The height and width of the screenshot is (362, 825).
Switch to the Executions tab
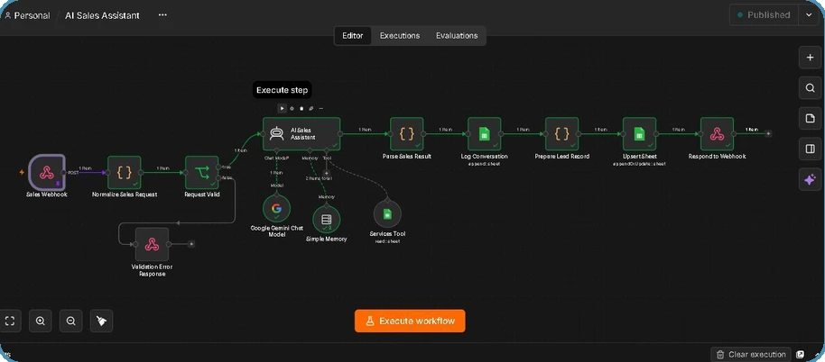coord(400,36)
